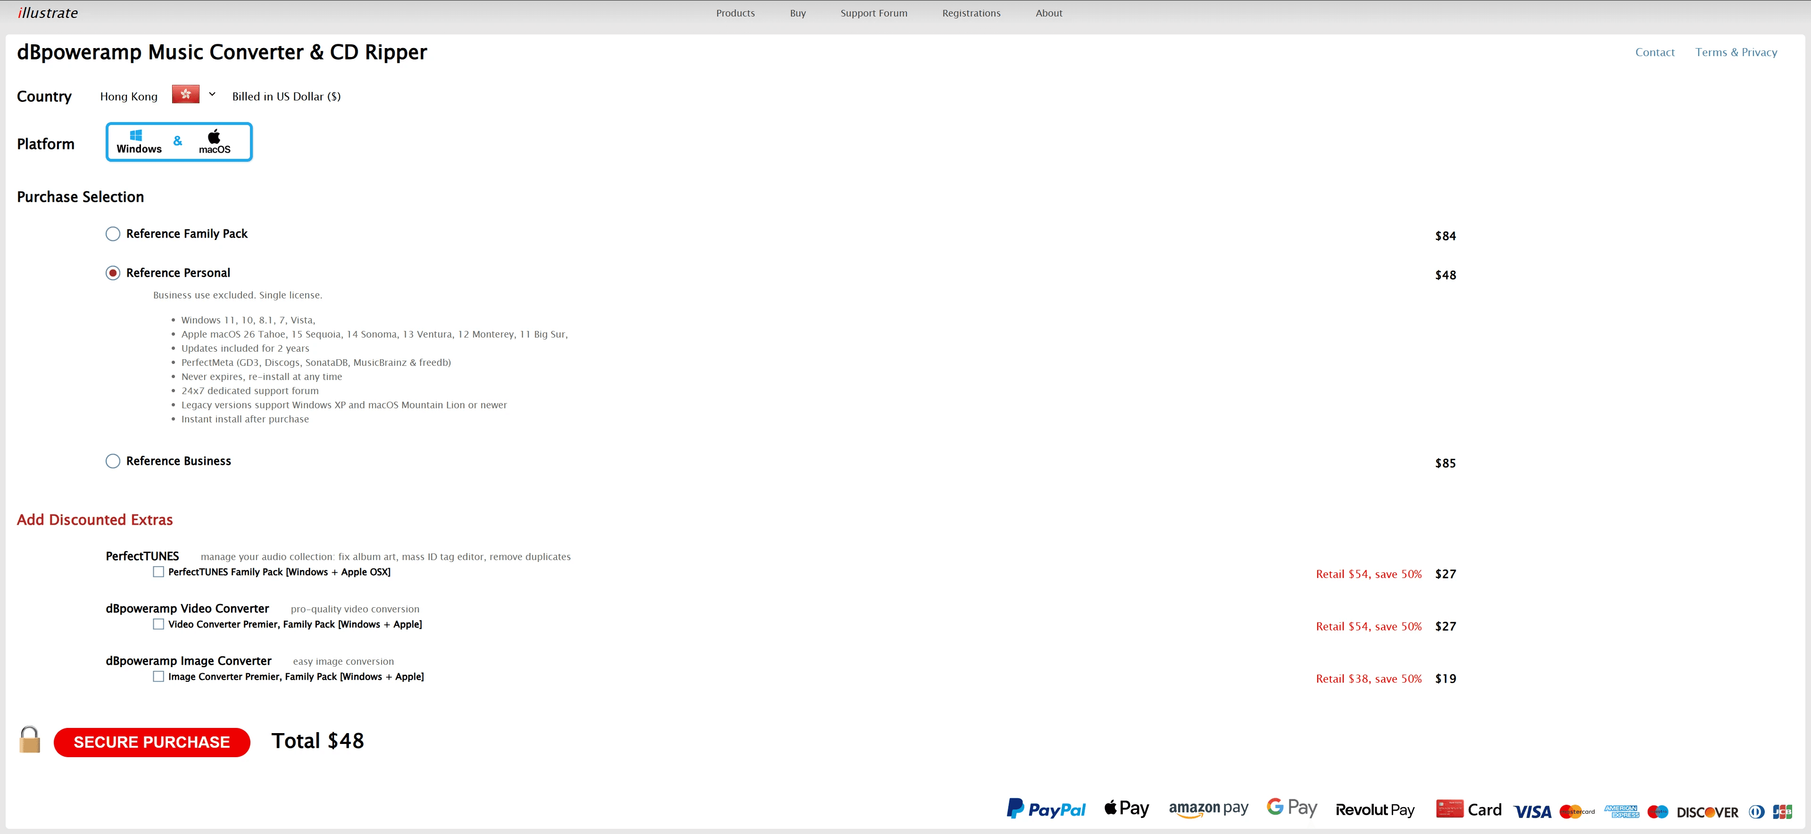Select the Reference Personal radio button
Viewport: 1811px width, 834px height.
[113, 273]
